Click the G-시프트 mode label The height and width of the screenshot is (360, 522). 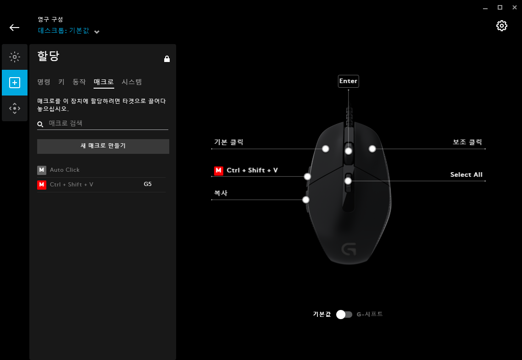[370, 315]
